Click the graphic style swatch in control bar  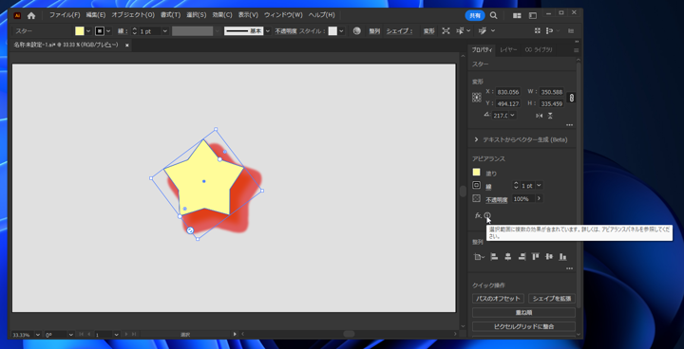pos(332,31)
